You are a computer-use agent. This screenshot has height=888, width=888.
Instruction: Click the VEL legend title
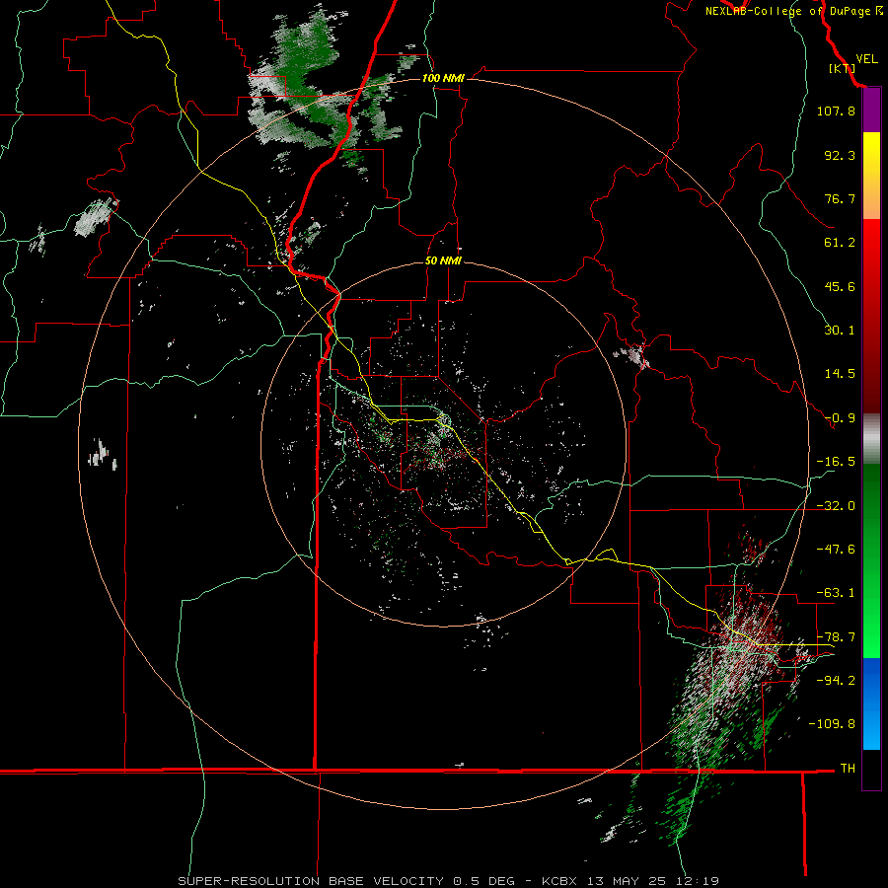click(866, 59)
